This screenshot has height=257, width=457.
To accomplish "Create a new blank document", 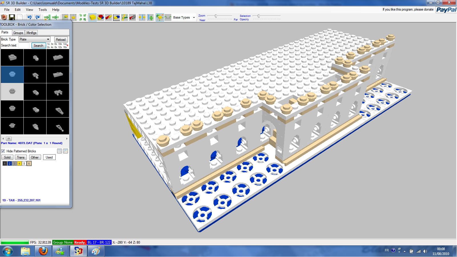I will click(x=20, y=17).
